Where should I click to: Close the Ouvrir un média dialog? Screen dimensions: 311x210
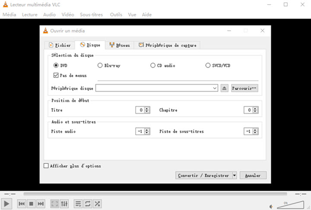coord(263,30)
